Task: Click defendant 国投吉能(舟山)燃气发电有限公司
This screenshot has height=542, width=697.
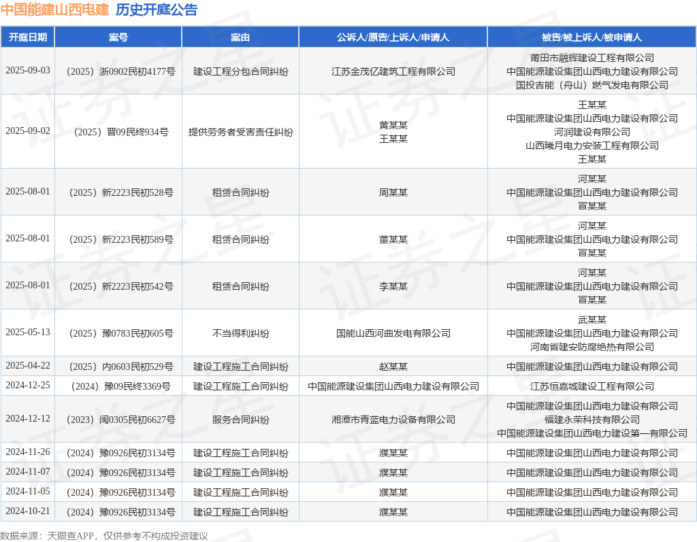Action: 592,85
